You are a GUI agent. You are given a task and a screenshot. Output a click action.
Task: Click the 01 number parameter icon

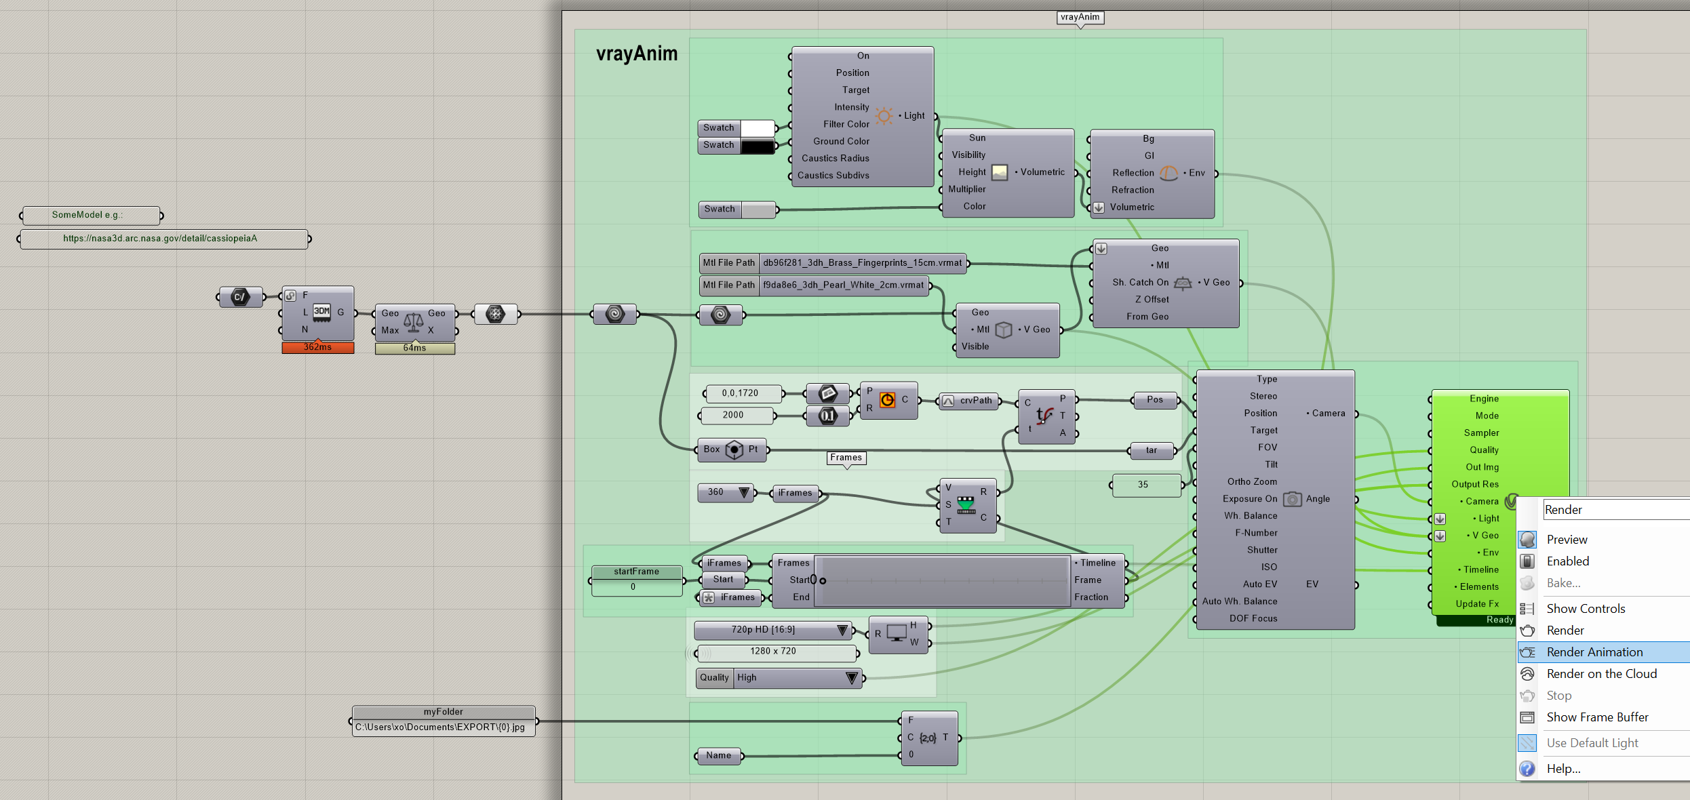[828, 416]
